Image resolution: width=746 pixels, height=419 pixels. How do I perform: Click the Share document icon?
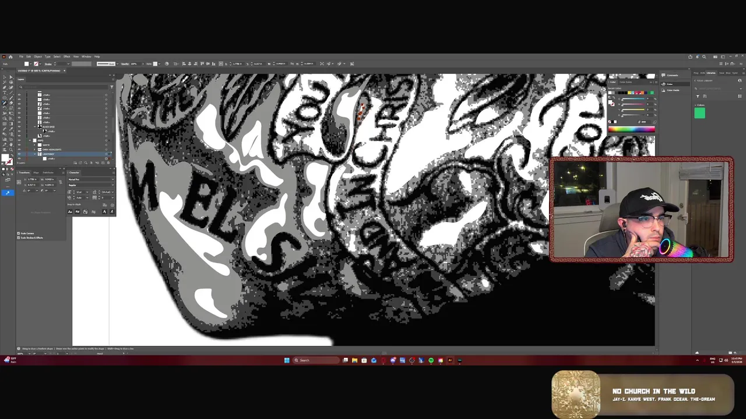(690, 57)
